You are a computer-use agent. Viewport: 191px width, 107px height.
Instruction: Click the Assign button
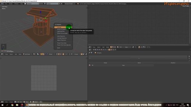(105, 63)
